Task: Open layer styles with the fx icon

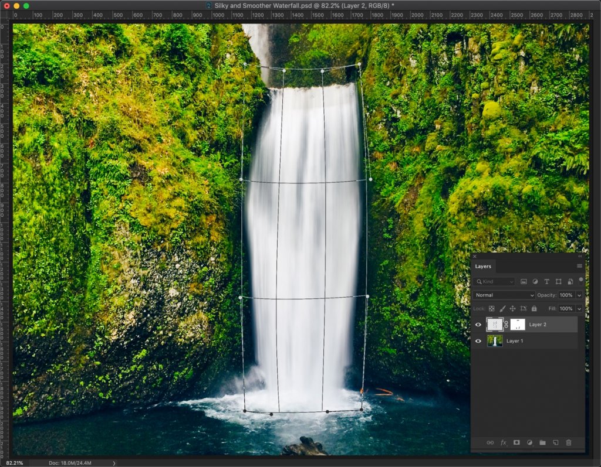Action: [503, 442]
